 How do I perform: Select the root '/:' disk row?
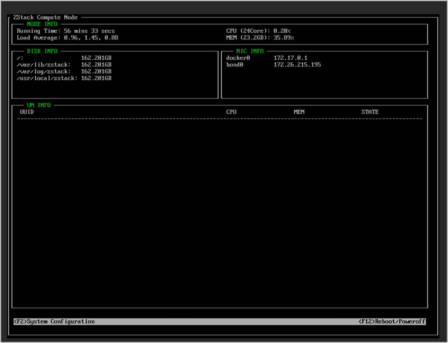[x=64, y=58]
